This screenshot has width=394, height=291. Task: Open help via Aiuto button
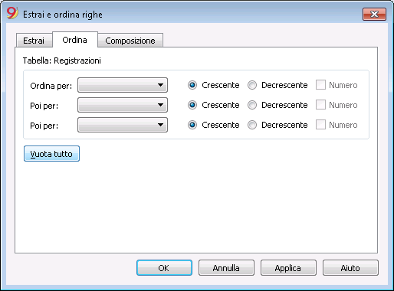pyautogui.click(x=350, y=268)
